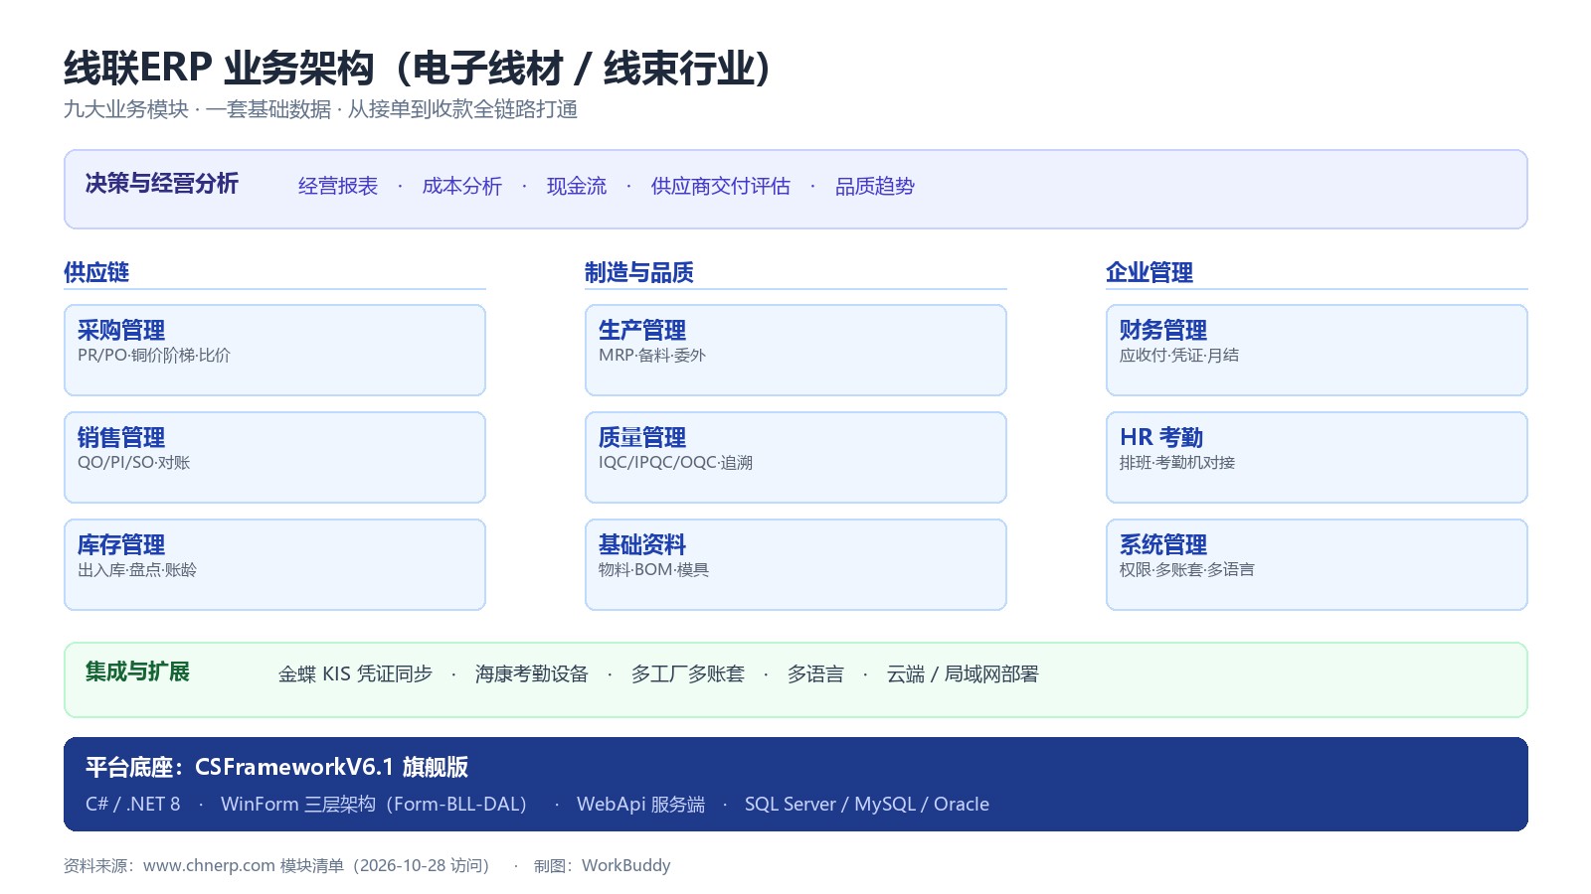Select the 品质趋势 item

pyautogui.click(x=875, y=186)
